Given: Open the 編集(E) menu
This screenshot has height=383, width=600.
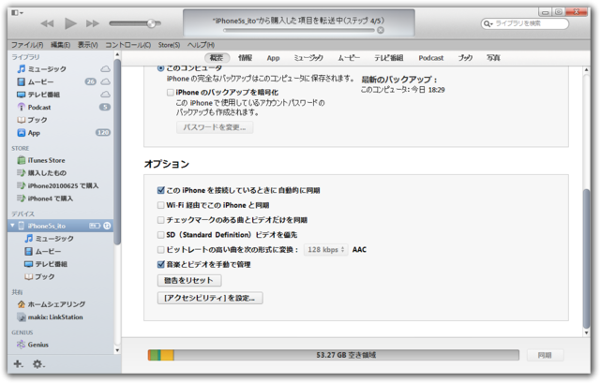Looking at the screenshot, I should 60,45.
